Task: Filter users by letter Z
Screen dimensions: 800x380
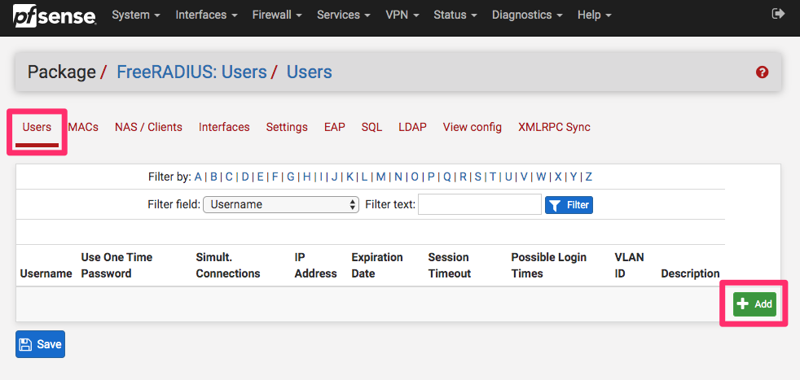Action: 589,177
